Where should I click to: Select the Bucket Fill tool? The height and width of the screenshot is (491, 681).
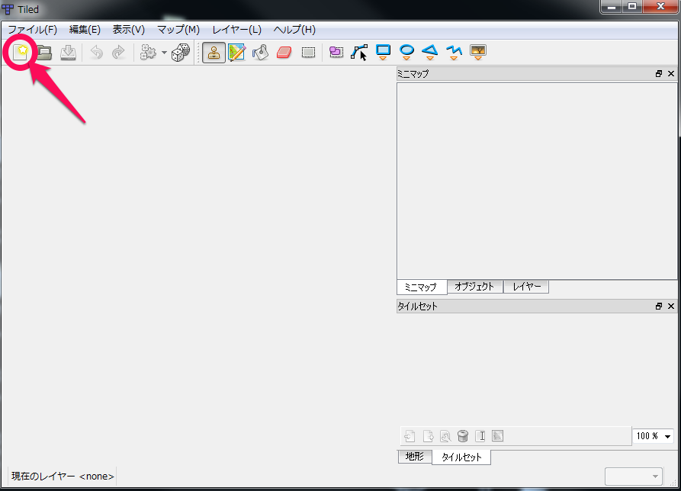(260, 52)
